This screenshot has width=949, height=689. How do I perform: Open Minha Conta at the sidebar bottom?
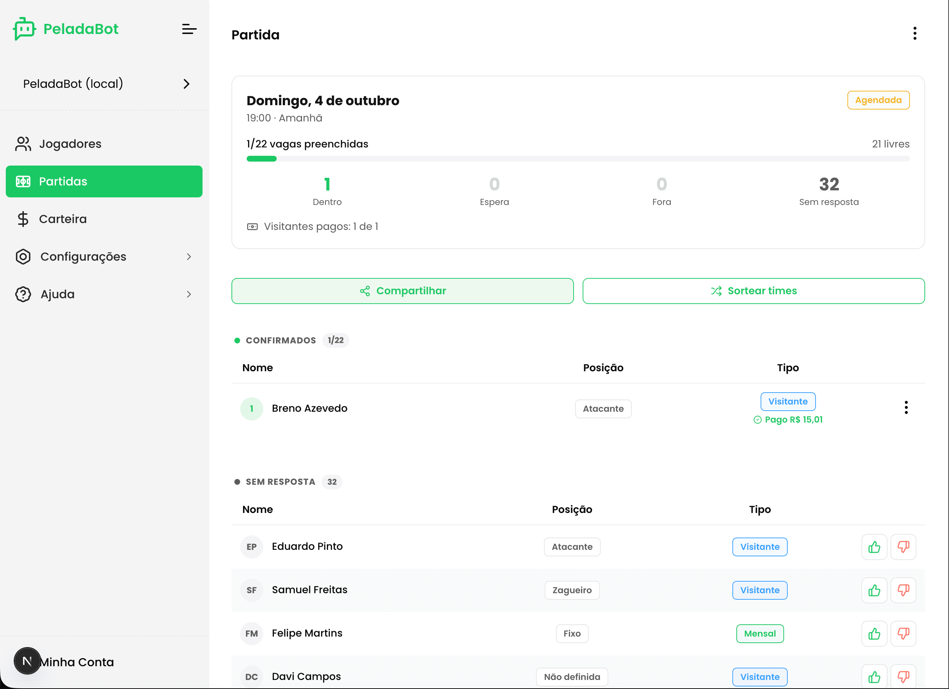point(77,662)
